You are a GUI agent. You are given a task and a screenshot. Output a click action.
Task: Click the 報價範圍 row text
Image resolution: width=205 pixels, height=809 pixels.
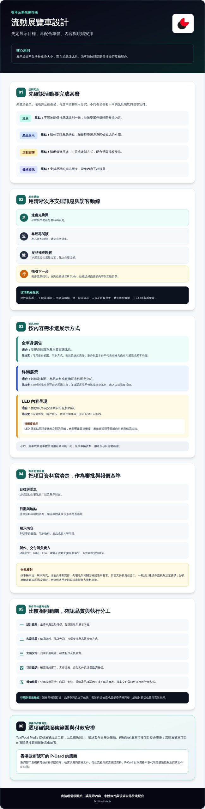(91, 682)
